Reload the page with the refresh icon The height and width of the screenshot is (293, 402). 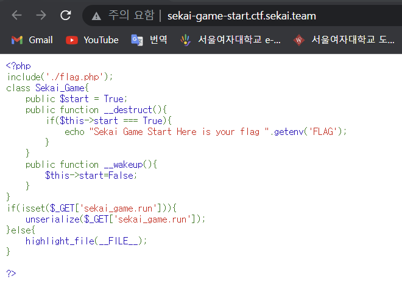click(66, 15)
